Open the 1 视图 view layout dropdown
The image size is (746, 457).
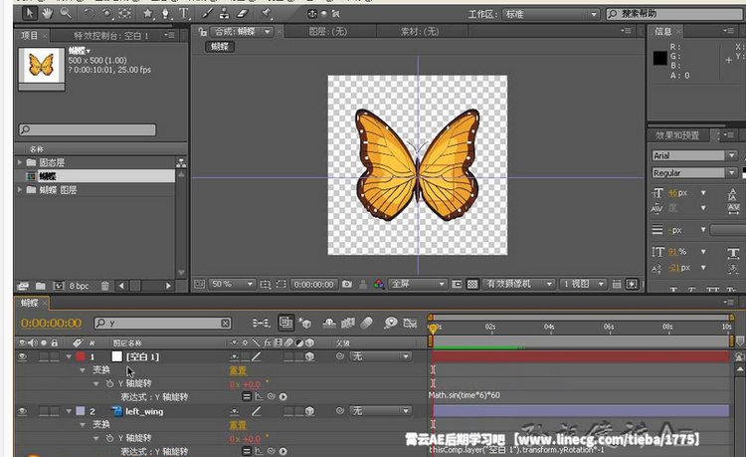tap(583, 284)
